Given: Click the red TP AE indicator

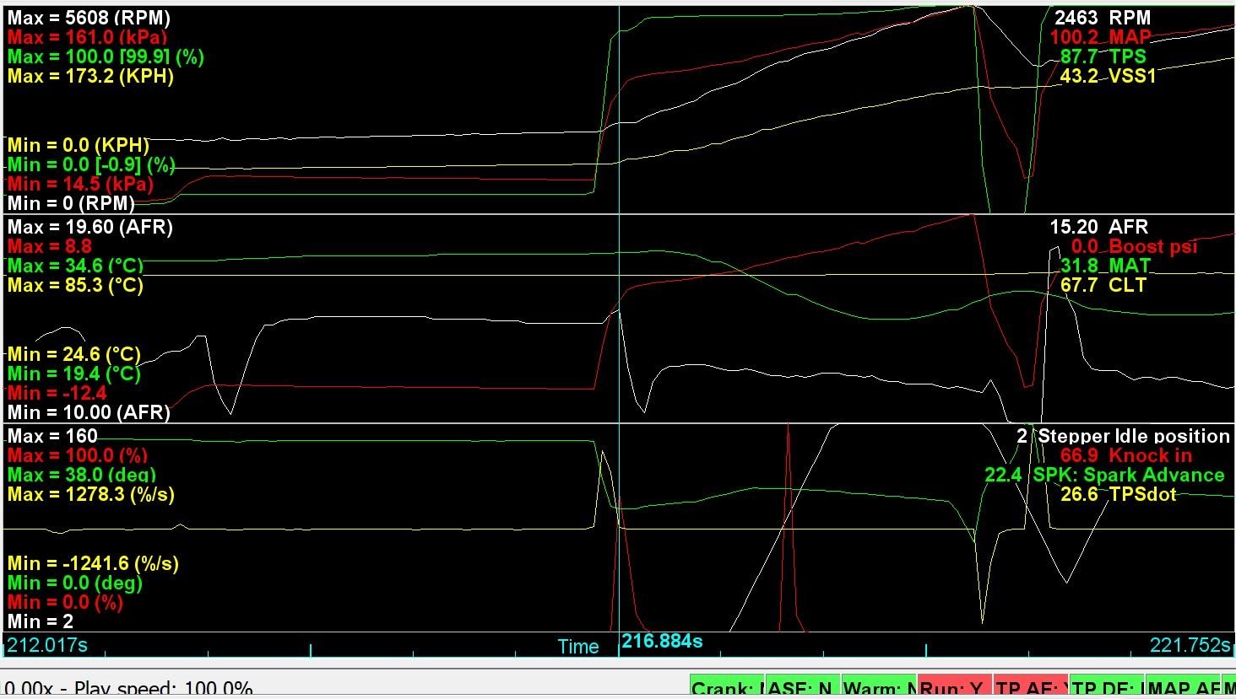Looking at the screenshot, I should tap(1030, 688).
